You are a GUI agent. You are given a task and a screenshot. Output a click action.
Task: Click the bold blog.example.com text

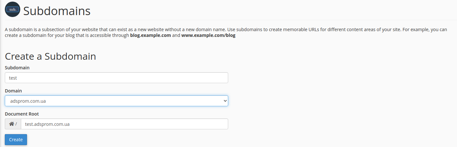coord(150,35)
